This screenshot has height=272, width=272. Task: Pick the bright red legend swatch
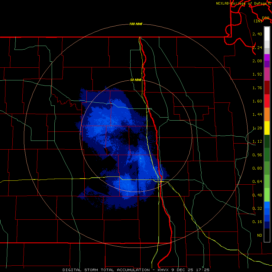coord(267,101)
